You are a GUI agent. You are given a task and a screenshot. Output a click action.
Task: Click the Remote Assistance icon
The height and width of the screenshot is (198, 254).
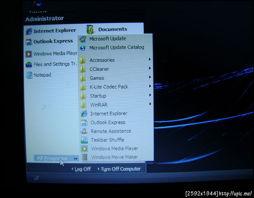tap(84, 131)
